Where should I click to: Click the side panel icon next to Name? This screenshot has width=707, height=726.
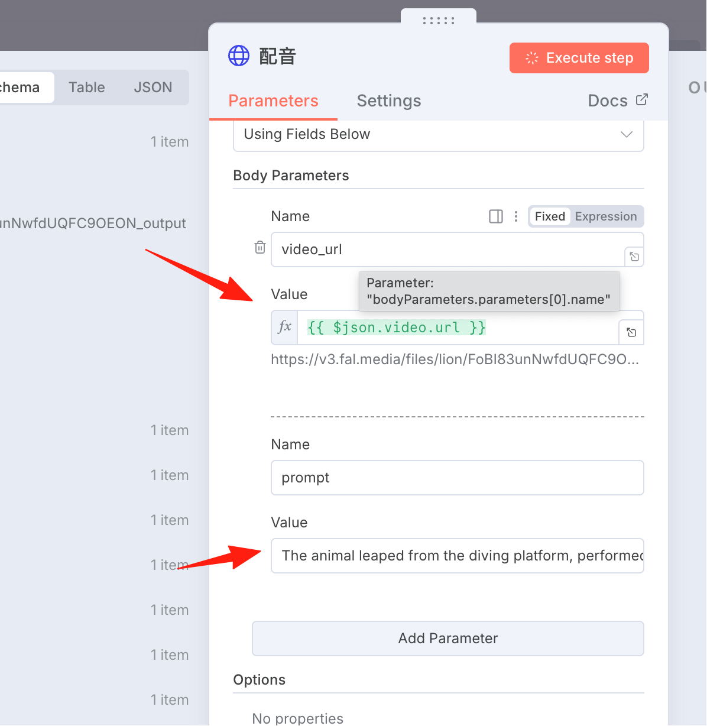[x=496, y=216]
